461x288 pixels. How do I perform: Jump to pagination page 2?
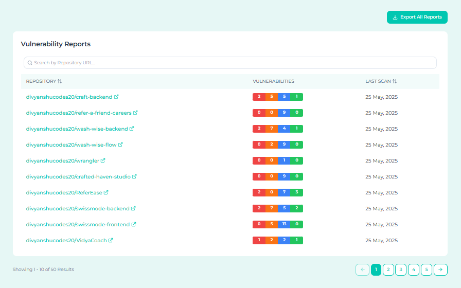coord(388,269)
